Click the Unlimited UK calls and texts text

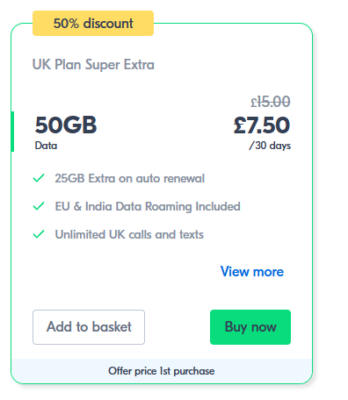[129, 234]
